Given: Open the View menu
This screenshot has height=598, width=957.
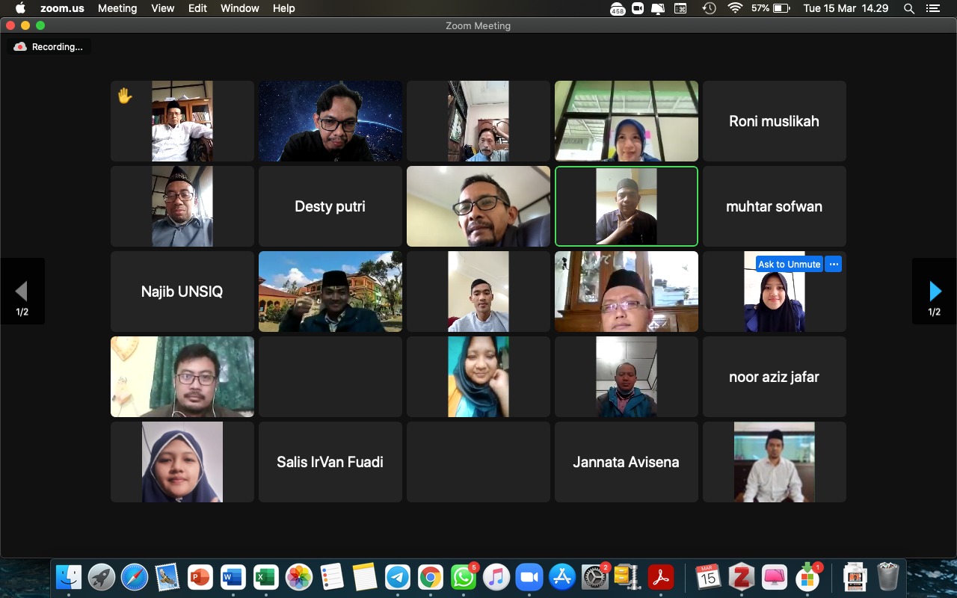Looking at the screenshot, I should tap(163, 8).
